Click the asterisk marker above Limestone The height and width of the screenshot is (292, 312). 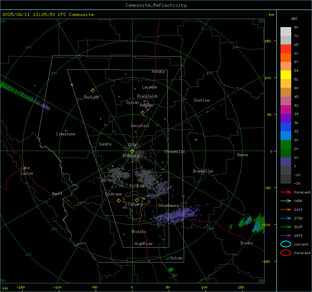tap(66, 131)
